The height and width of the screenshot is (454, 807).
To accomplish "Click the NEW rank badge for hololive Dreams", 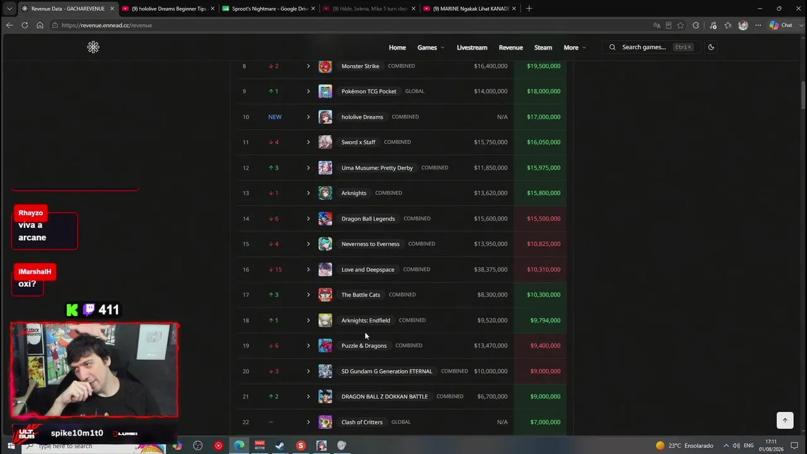I will pyautogui.click(x=275, y=117).
